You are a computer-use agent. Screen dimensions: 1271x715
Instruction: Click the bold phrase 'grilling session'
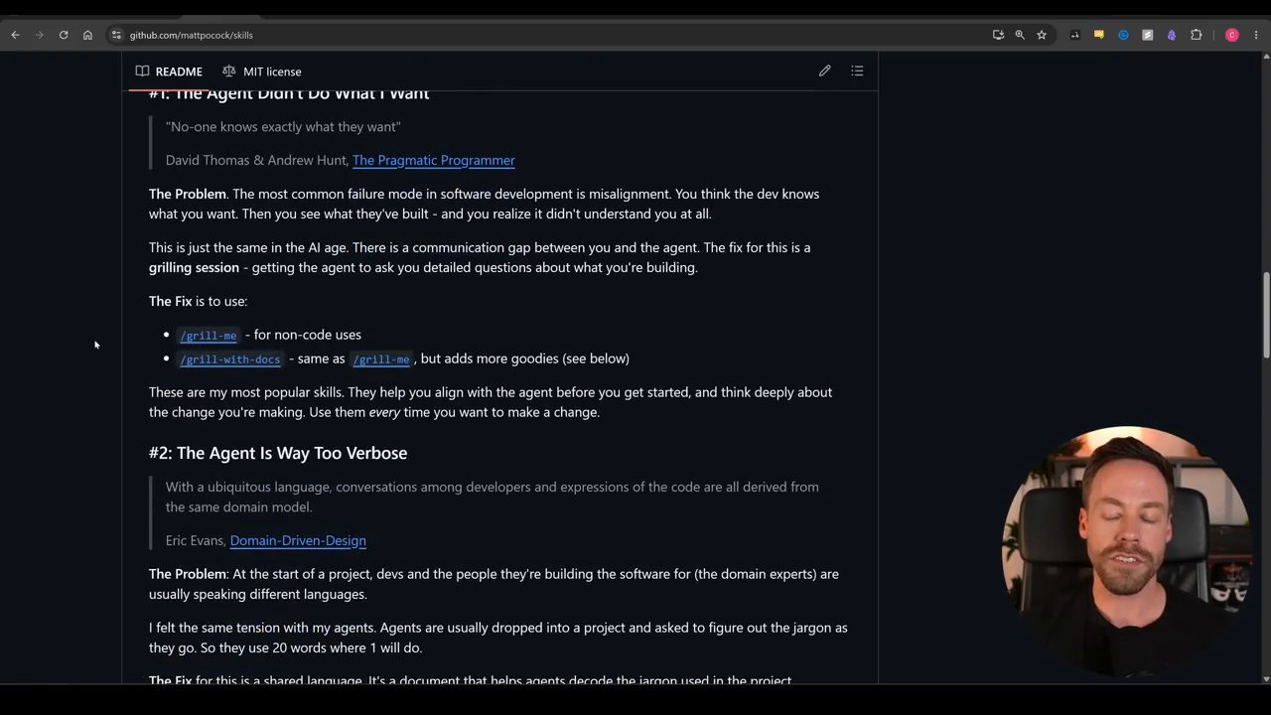pos(194,267)
